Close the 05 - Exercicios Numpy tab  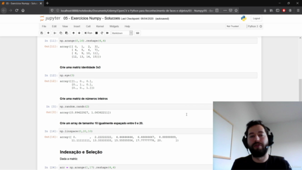tap(41, 3)
